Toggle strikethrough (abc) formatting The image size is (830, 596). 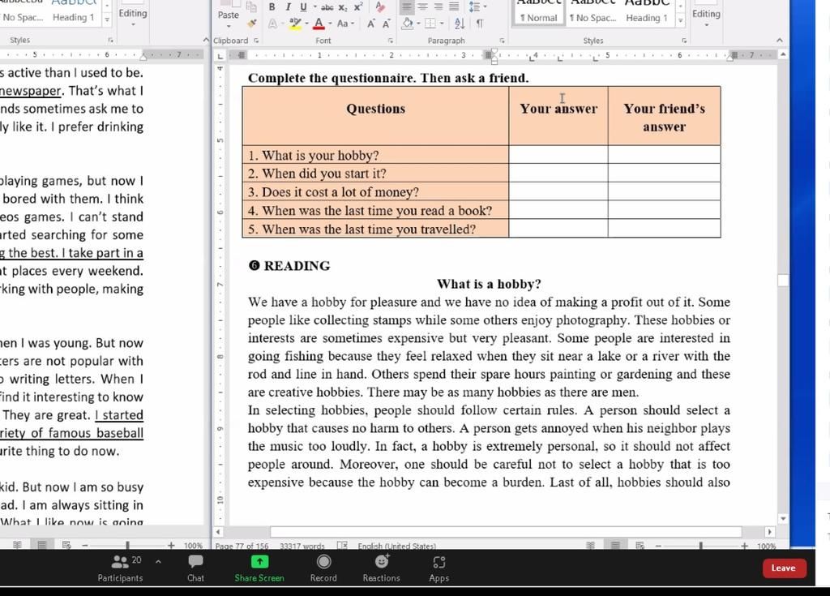pyautogui.click(x=327, y=6)
